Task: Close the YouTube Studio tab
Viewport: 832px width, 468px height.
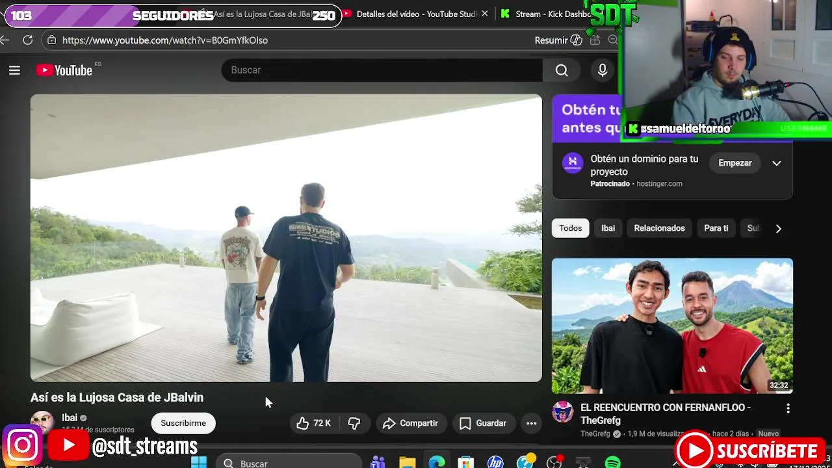Action: 484,14
